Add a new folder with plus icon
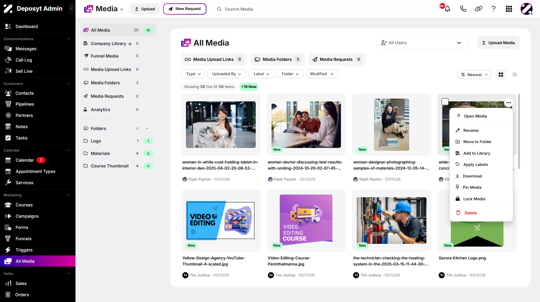 pos(137,128)
